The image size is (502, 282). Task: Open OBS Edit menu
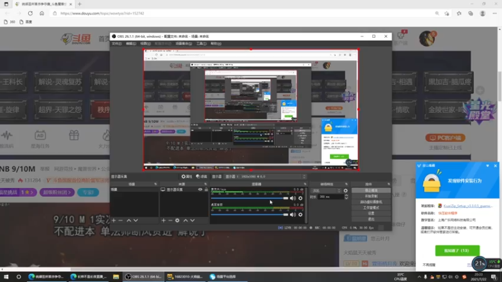click(x=131, y=43)
